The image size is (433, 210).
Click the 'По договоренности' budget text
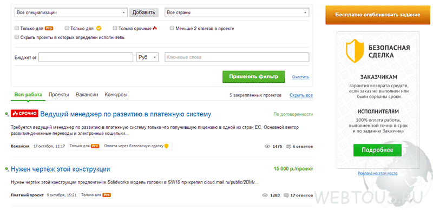(293, 114)
